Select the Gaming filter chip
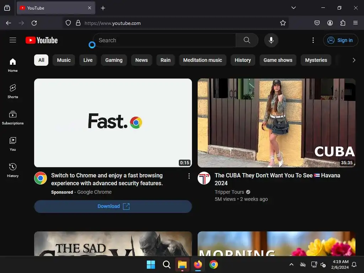The image size is (364, 273). click(x=114, y=60)
